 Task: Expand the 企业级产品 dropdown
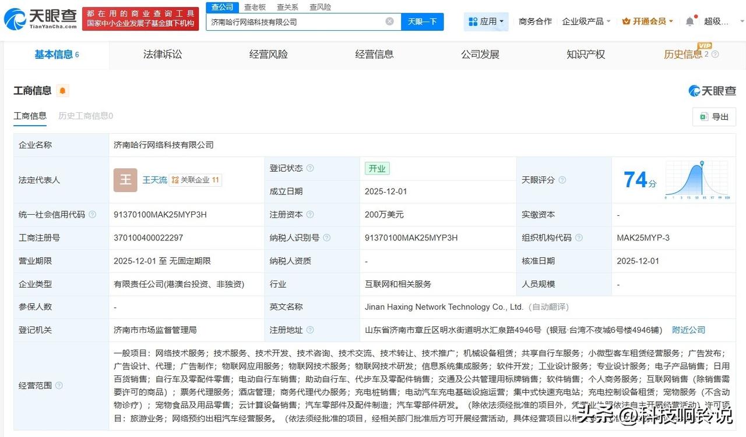(586, 22)
